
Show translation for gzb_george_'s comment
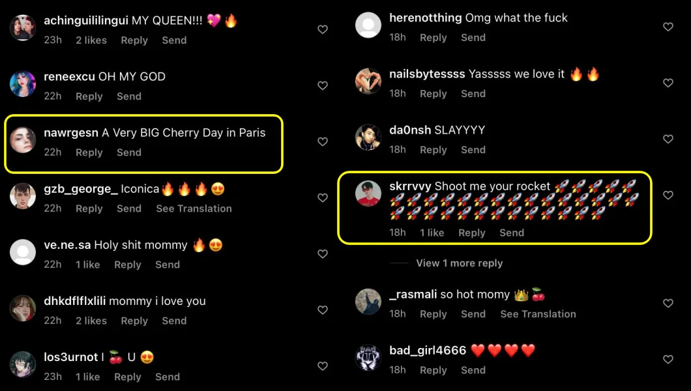point(194,209)
